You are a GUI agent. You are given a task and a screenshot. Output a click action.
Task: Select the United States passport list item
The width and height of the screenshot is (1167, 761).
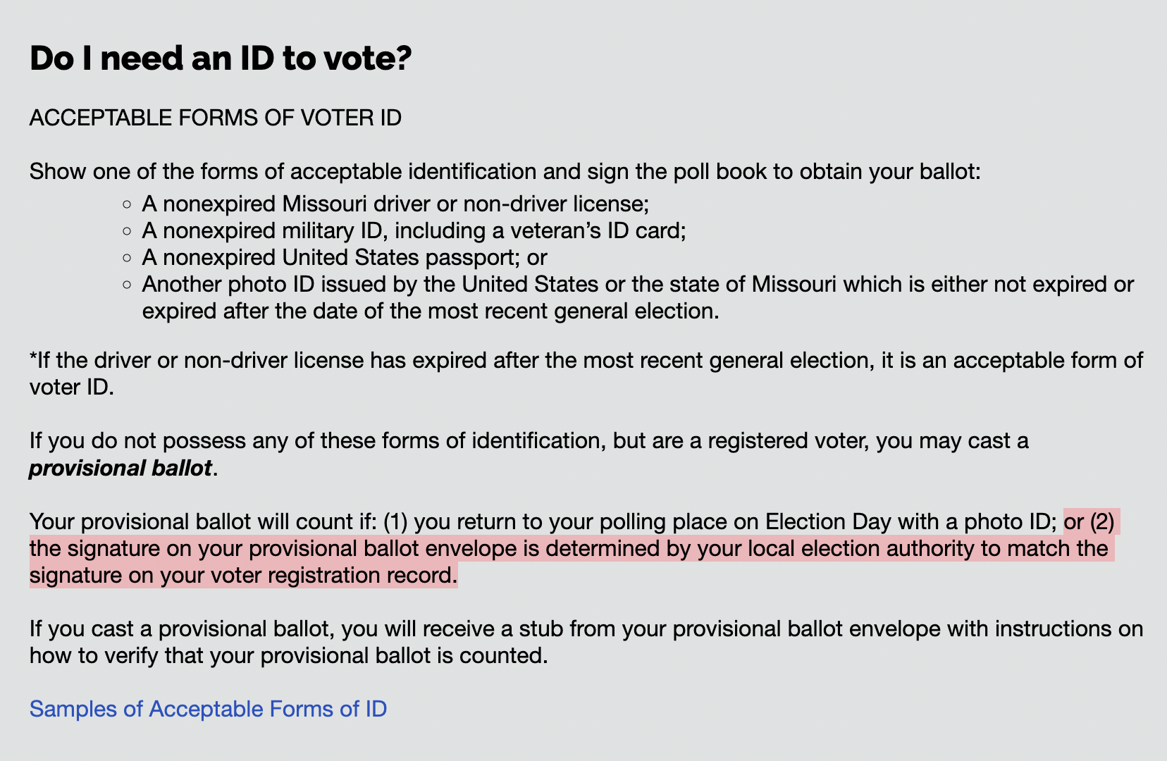click(x=344, y=257)
